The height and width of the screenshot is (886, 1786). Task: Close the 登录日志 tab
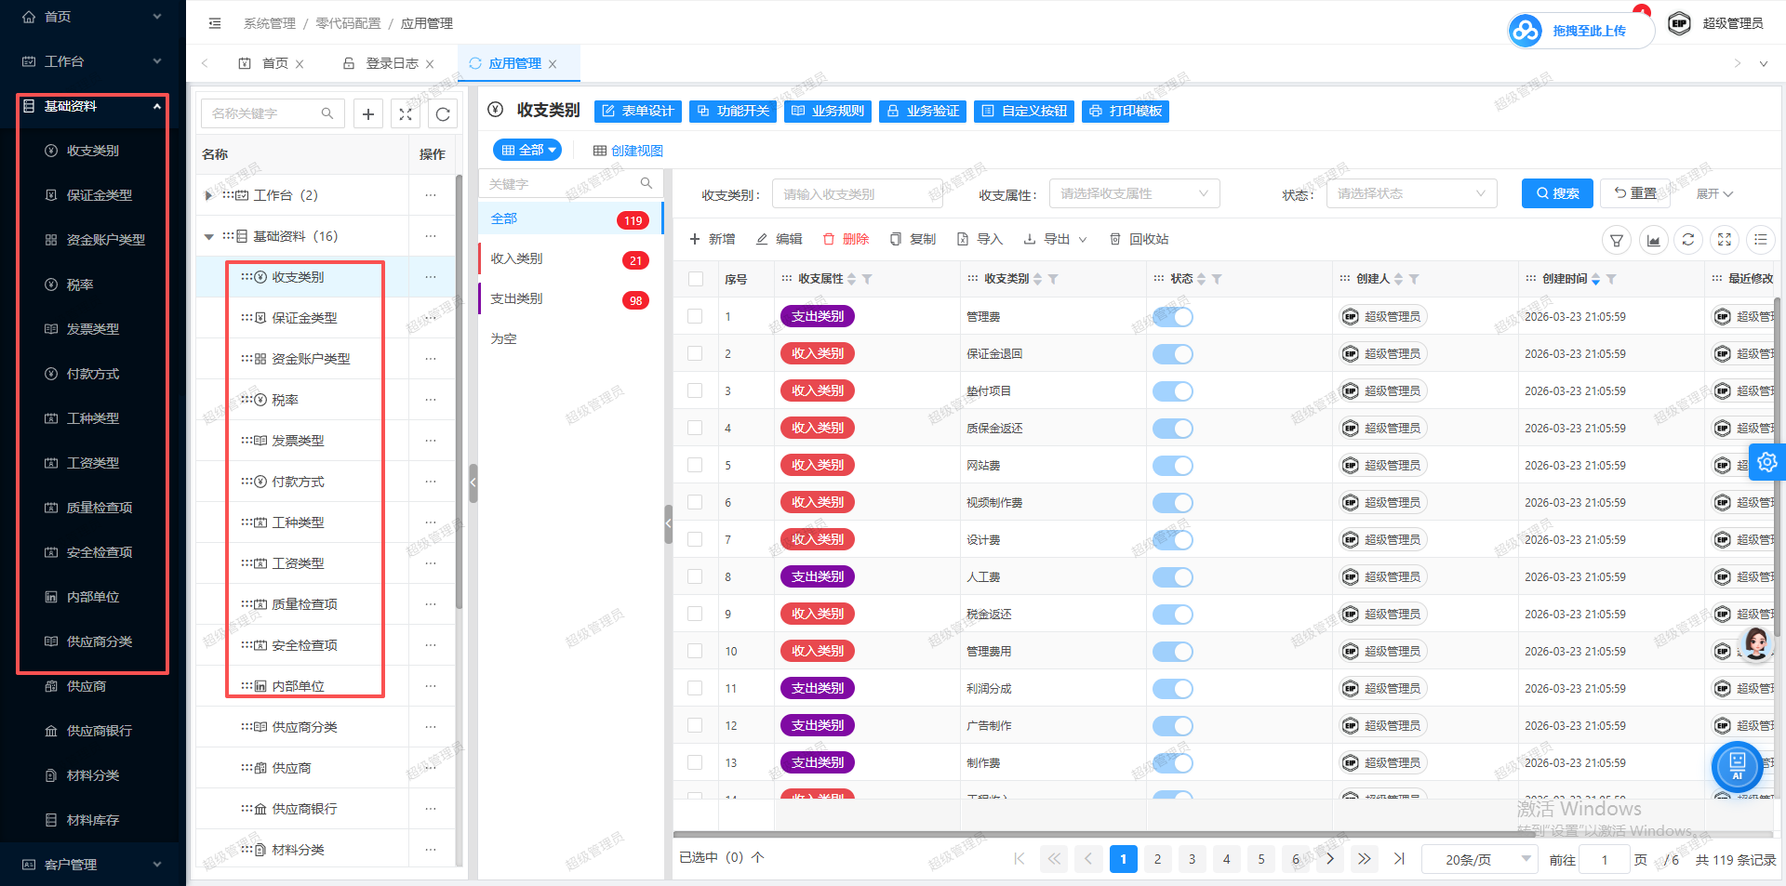pos(430,64)
